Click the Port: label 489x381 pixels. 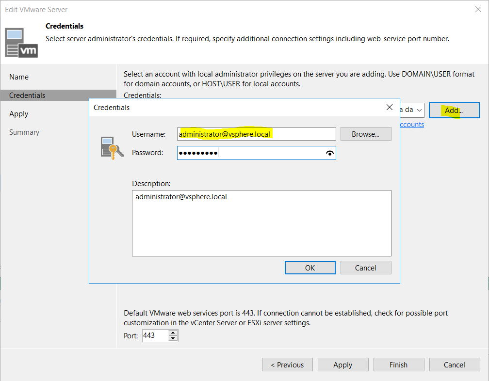tap(130, 336)
